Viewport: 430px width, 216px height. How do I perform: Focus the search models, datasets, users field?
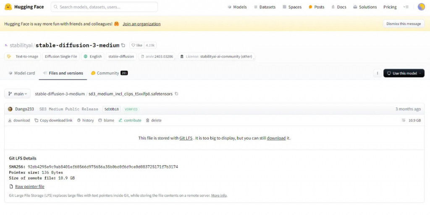[104, 7]
